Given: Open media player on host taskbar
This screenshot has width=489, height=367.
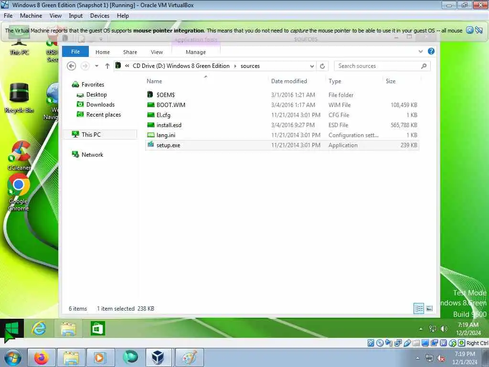Looking at the screenshot, I should (100, 357).
